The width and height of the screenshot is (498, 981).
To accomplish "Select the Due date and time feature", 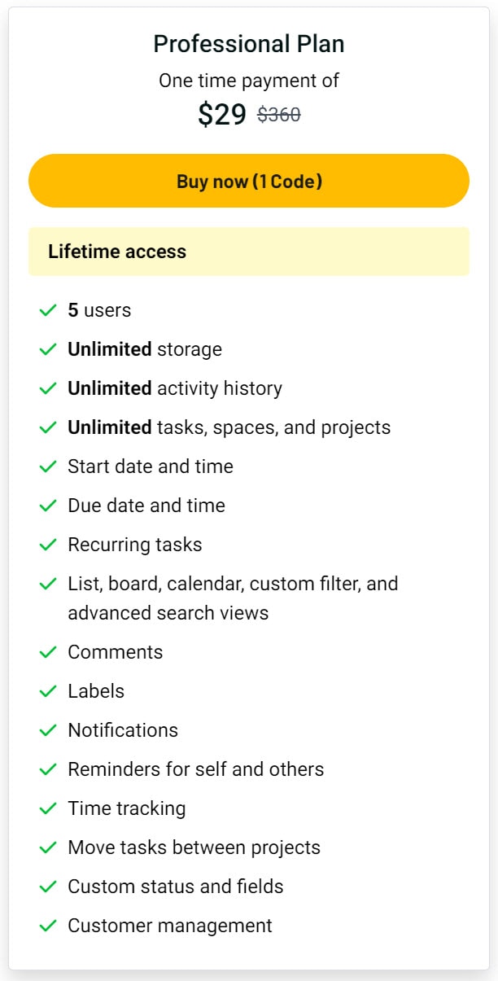I will (x=146, y=506).
